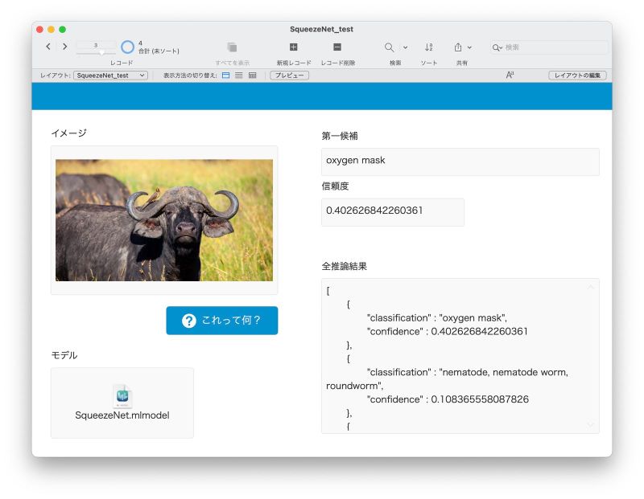Switch to Form view

[226, 76]
